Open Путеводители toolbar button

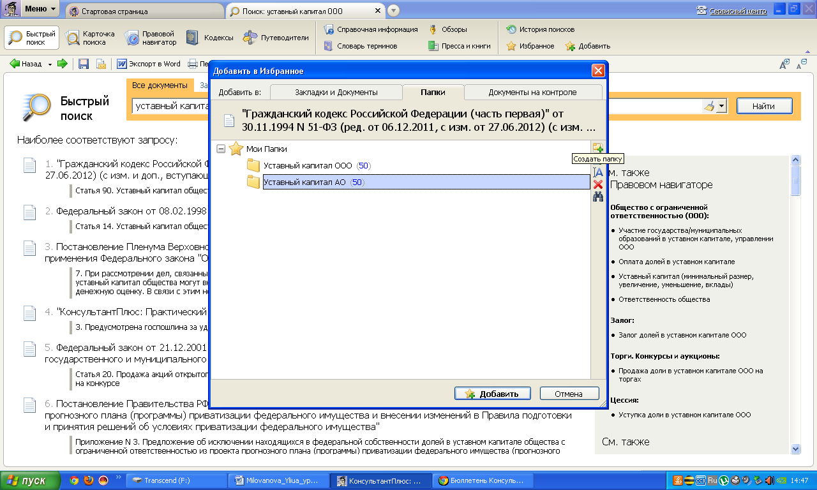(x=276, y=38)
